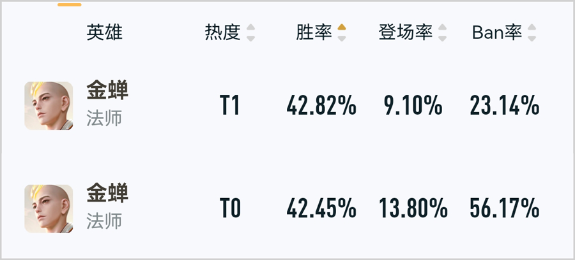Viewport: 575px width, 260px height.
Task: Click the T1 tier label
Action: 230,106
